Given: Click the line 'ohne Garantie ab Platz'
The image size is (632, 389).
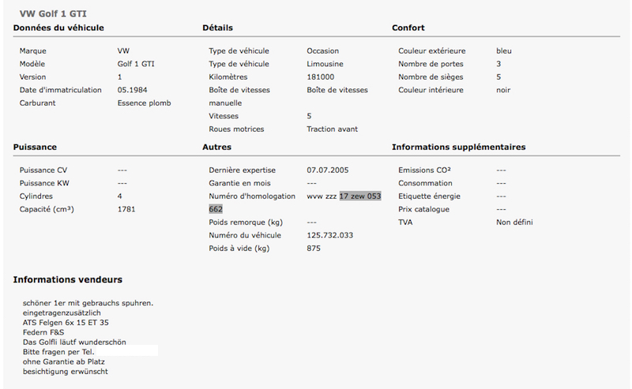Looking at the screenshot, I should 64,361.
